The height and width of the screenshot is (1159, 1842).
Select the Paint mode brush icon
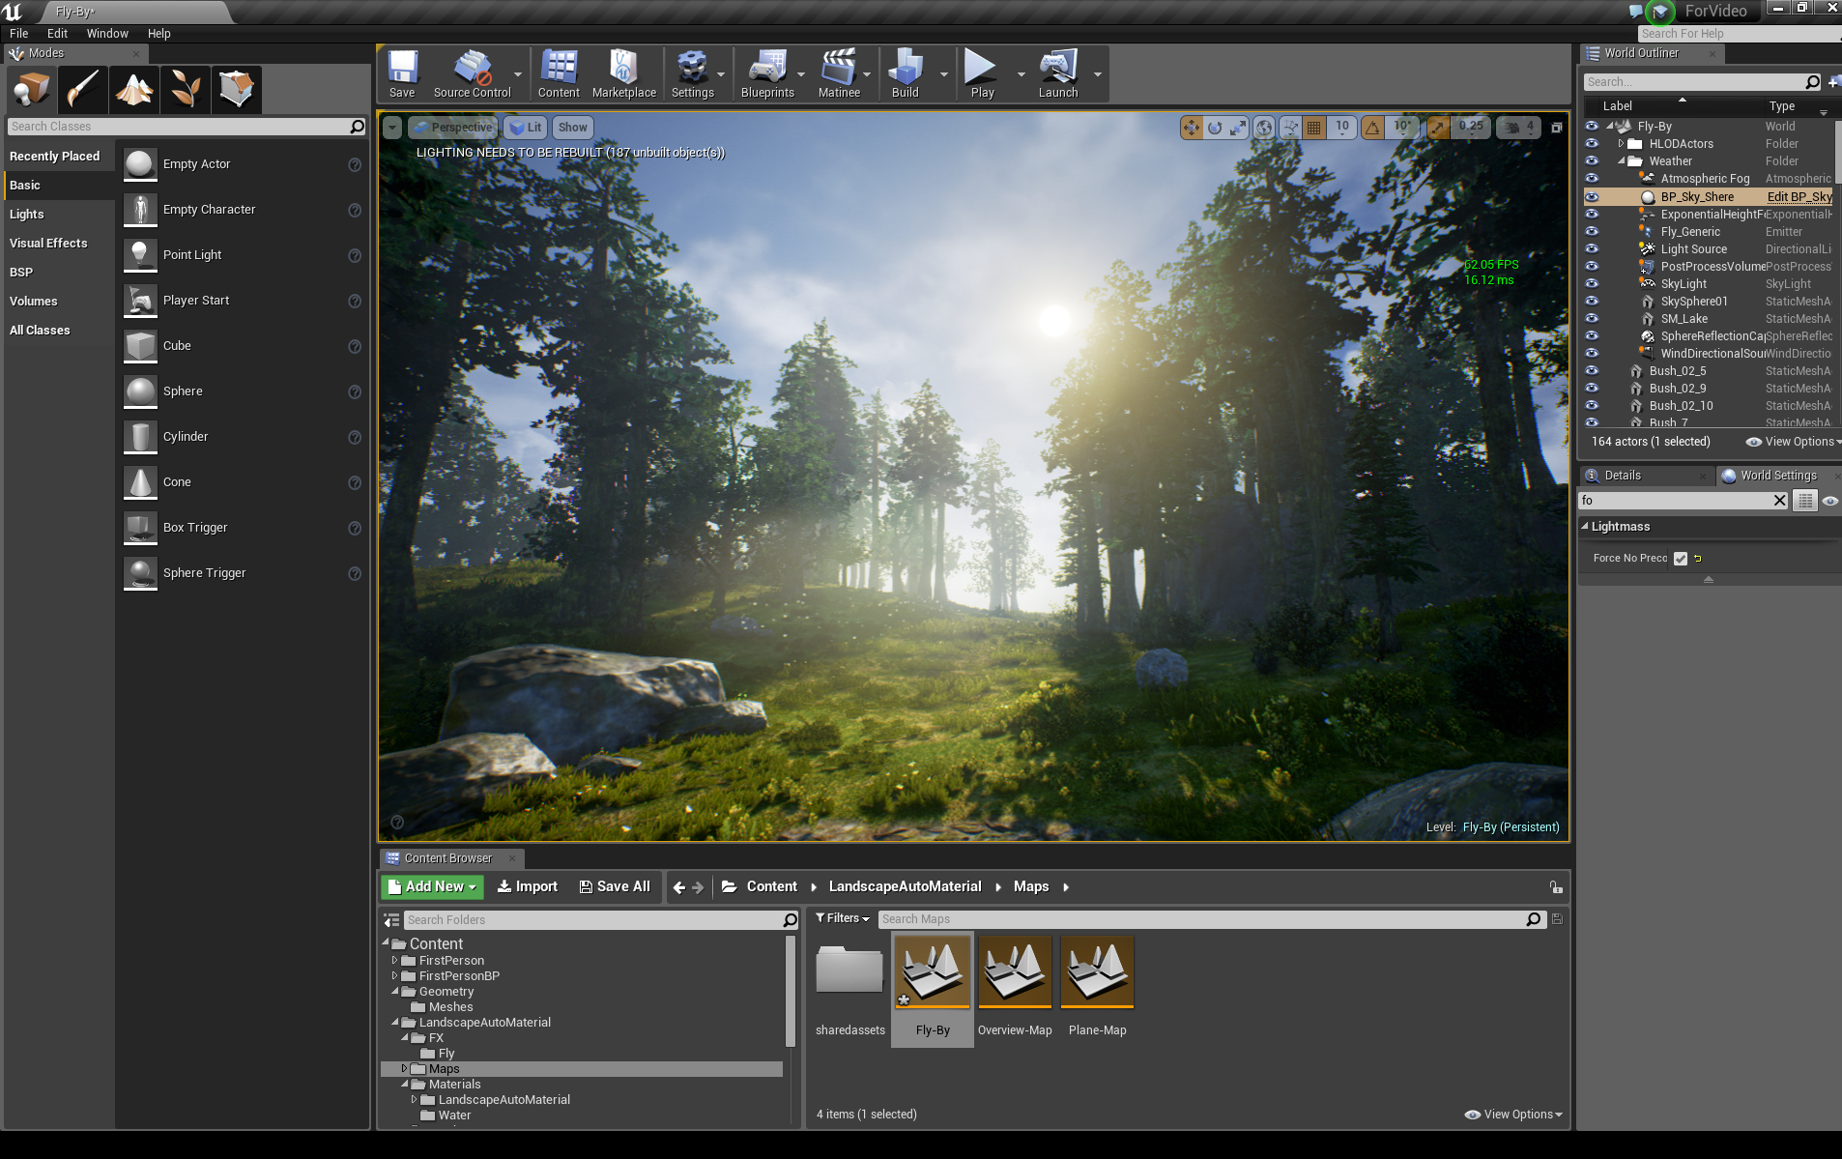pos(83,89)
